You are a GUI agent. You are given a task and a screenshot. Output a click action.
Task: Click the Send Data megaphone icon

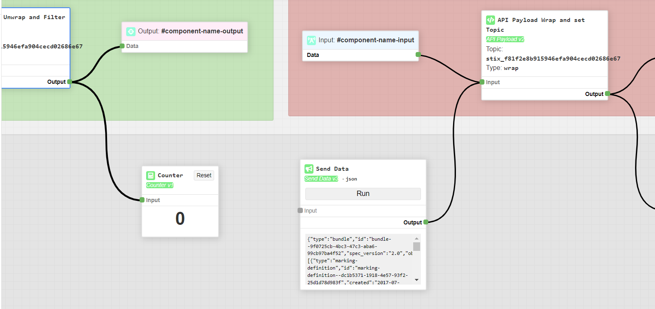[x=309, y=169]
